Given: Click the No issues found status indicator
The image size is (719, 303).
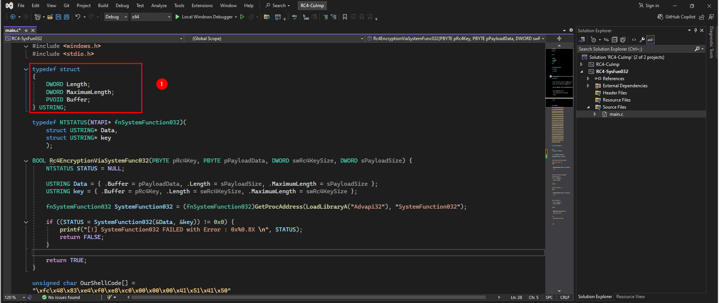Looking at the screenshot, I should pos(61,297).
